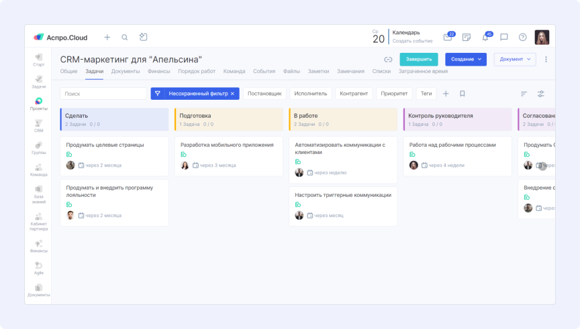Click the Создать событие link
The image size is (580, 329).
[x=412, y=41]
